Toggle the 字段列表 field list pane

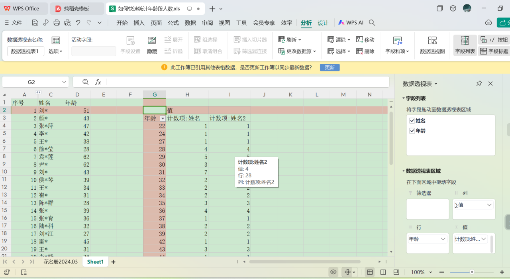465,45
